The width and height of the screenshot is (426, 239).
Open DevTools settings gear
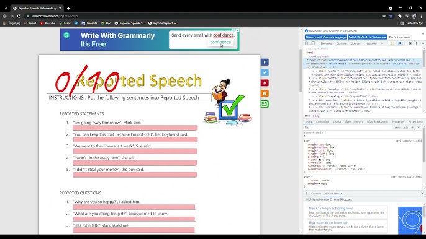[410, 43]
